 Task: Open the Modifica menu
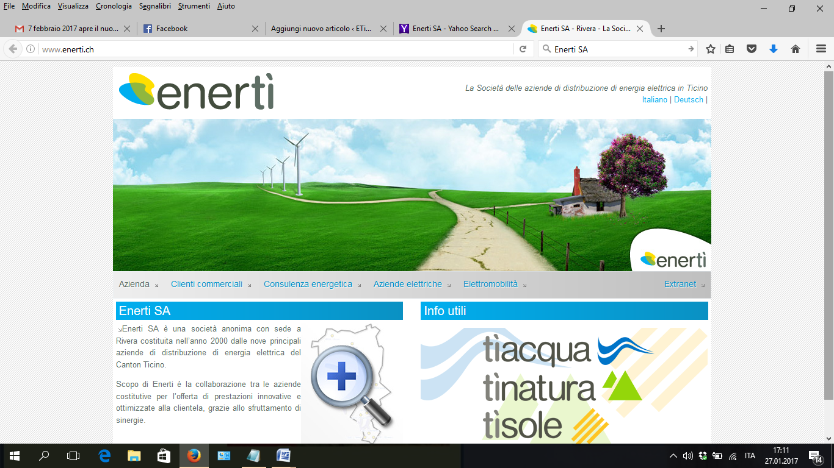[36, 6]
